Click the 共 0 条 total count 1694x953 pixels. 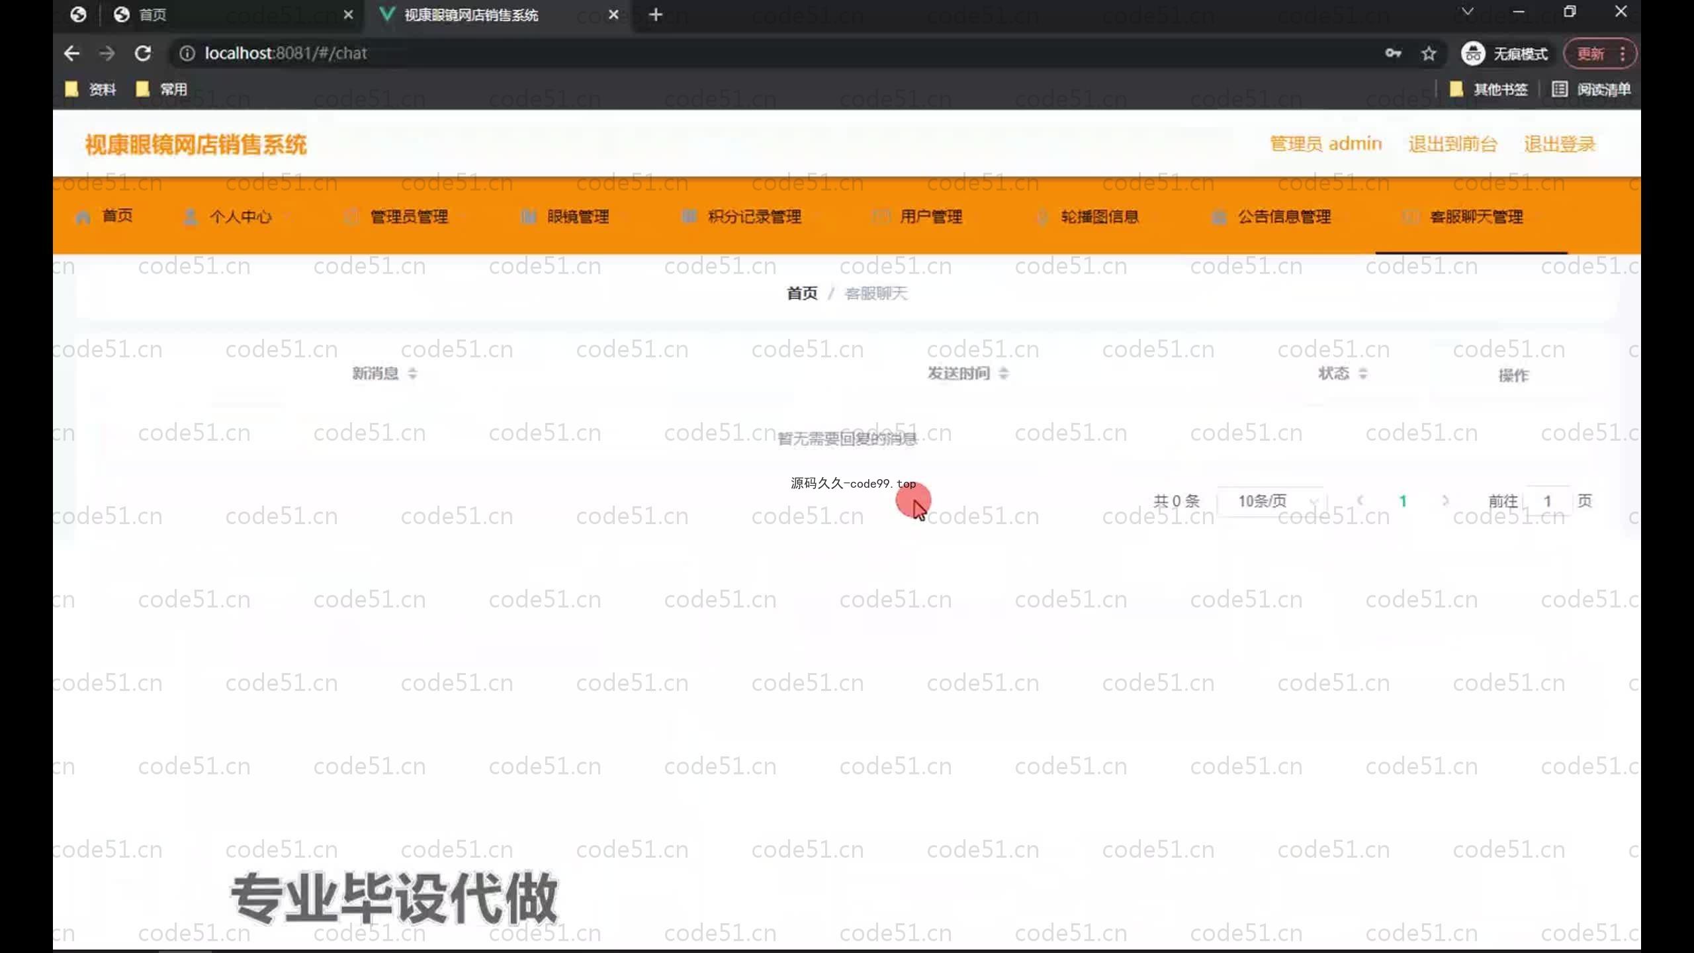tap(1177, 501)
